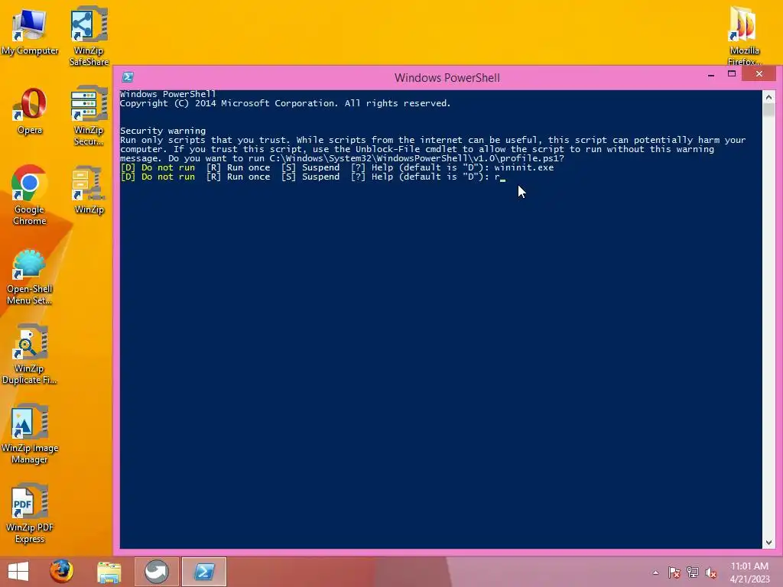Viewport: 783px width, 587px height.
Task: Click the 'Security warning' heading text
Action: click(x=163, y=131)
